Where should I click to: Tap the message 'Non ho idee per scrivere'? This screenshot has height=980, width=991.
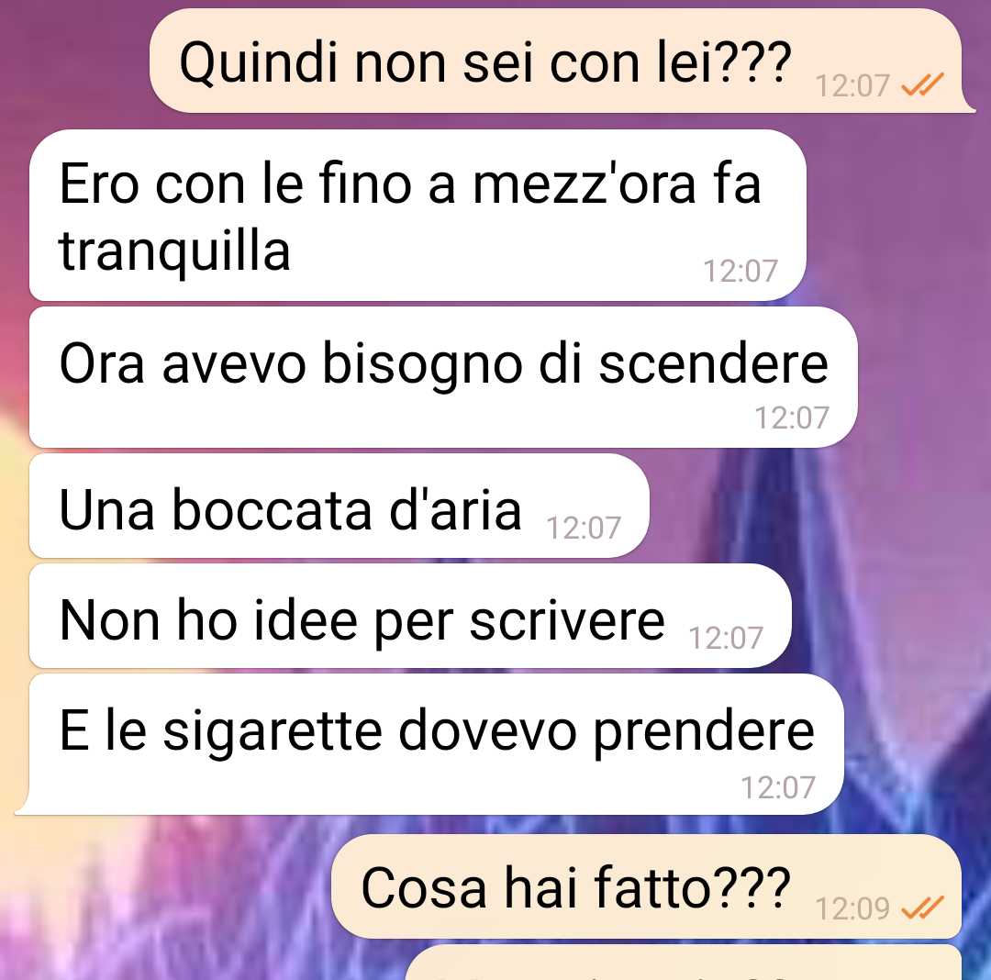[410, 616]
